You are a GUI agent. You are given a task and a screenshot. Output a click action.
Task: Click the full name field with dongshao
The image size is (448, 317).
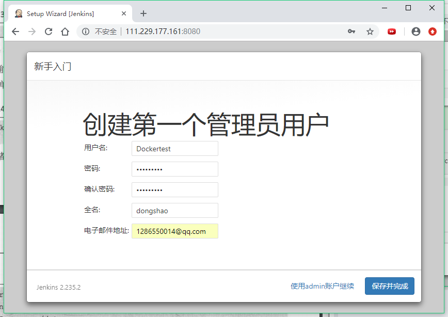(175, 211)
